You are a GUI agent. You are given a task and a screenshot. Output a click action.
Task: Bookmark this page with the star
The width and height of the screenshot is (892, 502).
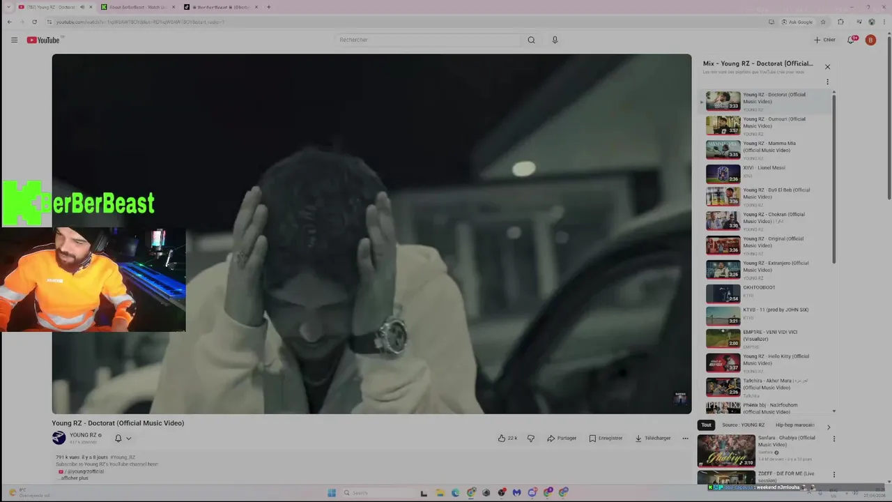823,22
